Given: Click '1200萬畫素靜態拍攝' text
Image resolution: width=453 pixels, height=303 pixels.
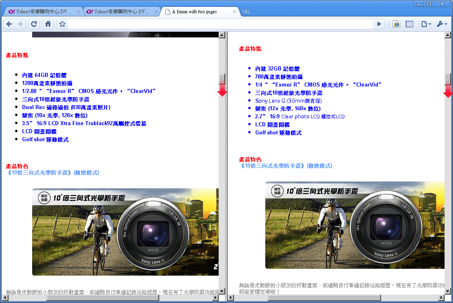Looking at the screenshot, I should tap(47, 83).
